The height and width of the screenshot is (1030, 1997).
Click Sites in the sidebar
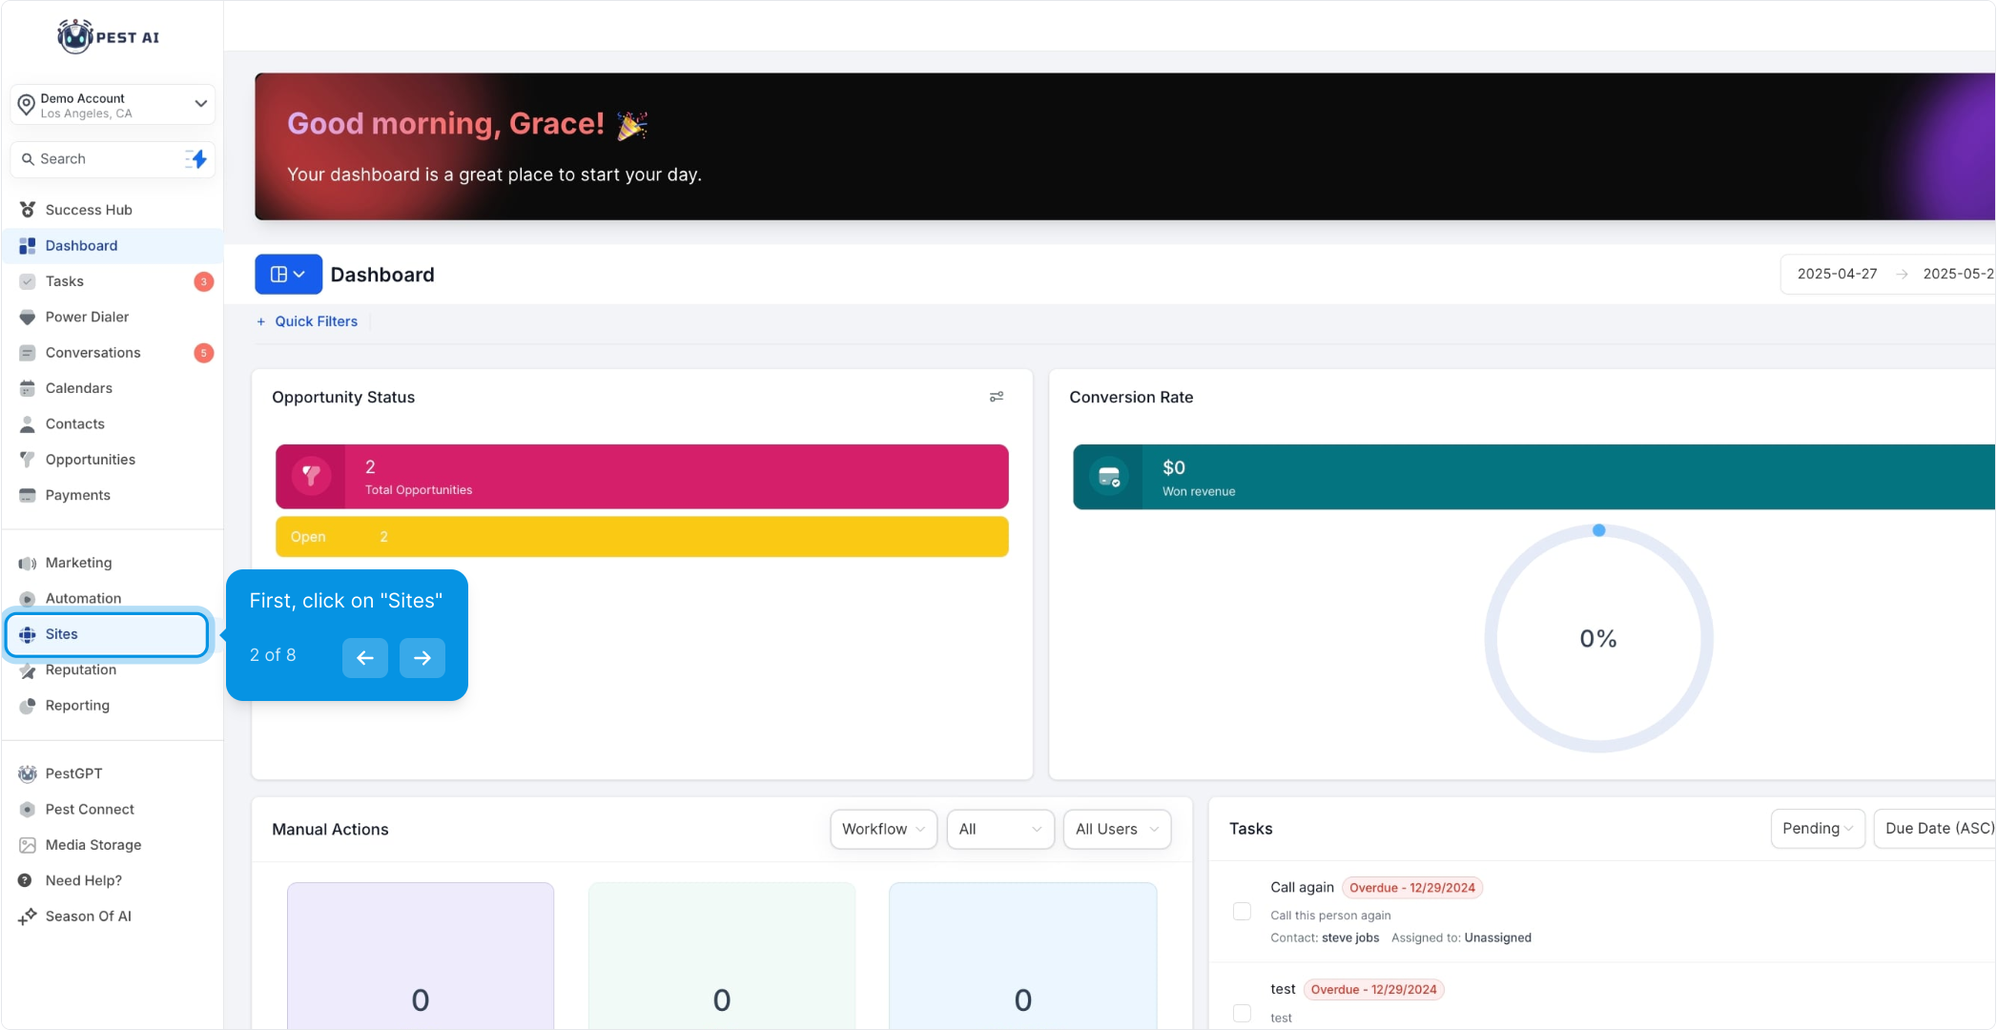pos(108,634)
